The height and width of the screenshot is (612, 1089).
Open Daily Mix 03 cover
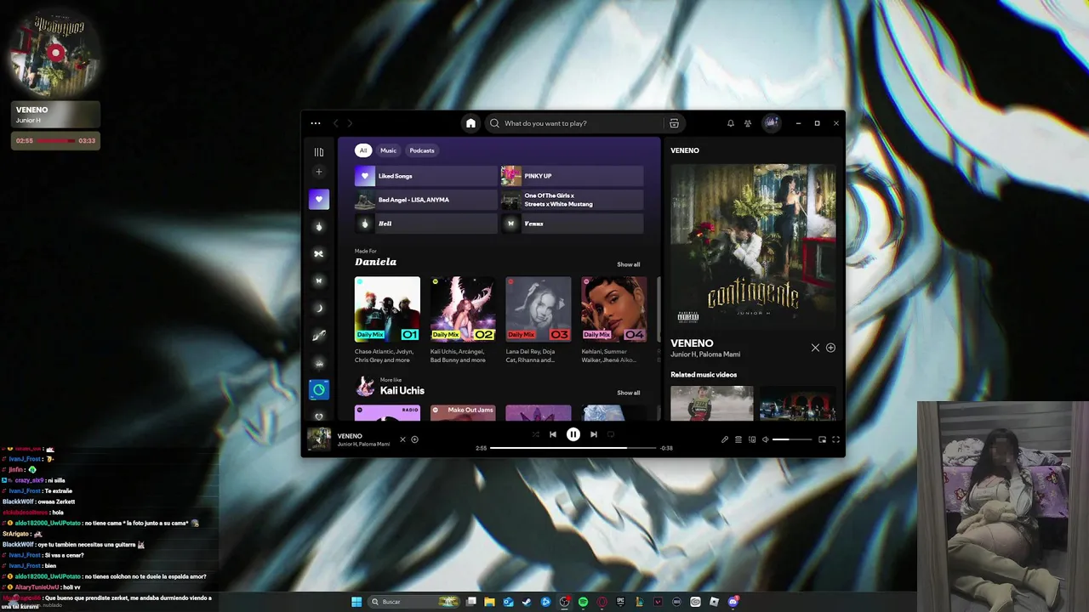[539, 309]
